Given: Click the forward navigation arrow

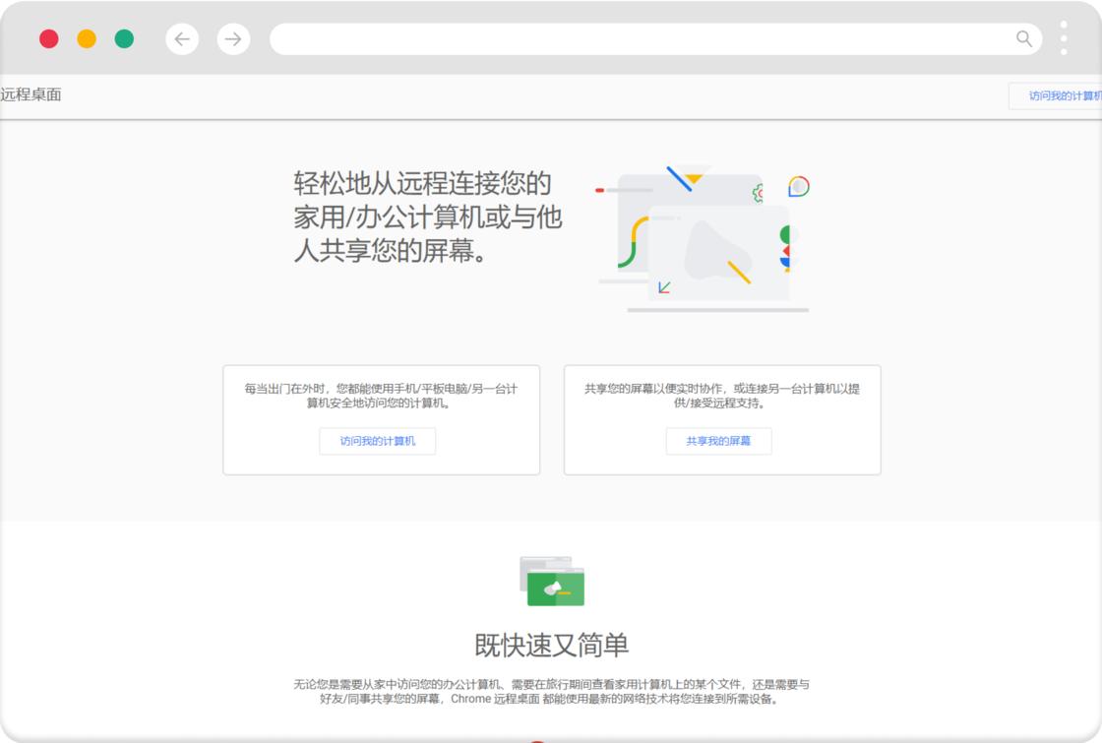Looking at the screenshot, I should click(x=233, y=39).
